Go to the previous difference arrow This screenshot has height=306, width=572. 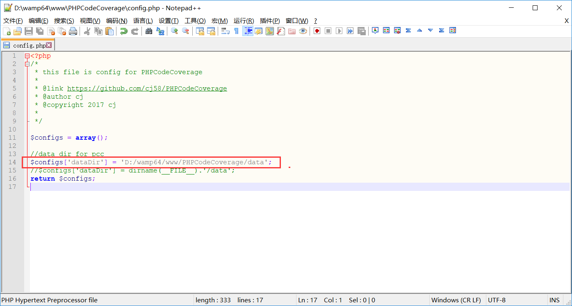419,30
